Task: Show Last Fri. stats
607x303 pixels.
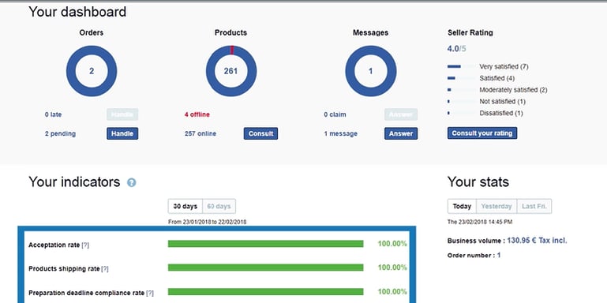Action: pyautogui.click(x=534, y=206)
